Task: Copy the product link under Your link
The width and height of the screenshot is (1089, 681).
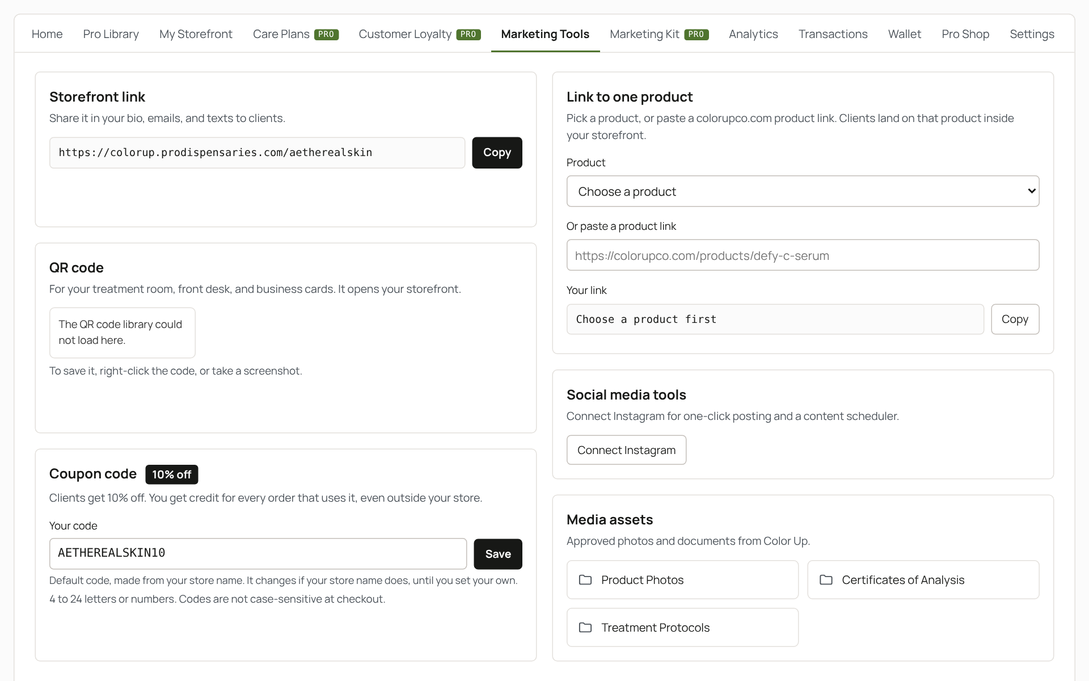Action: click(x=1015, y=319)
